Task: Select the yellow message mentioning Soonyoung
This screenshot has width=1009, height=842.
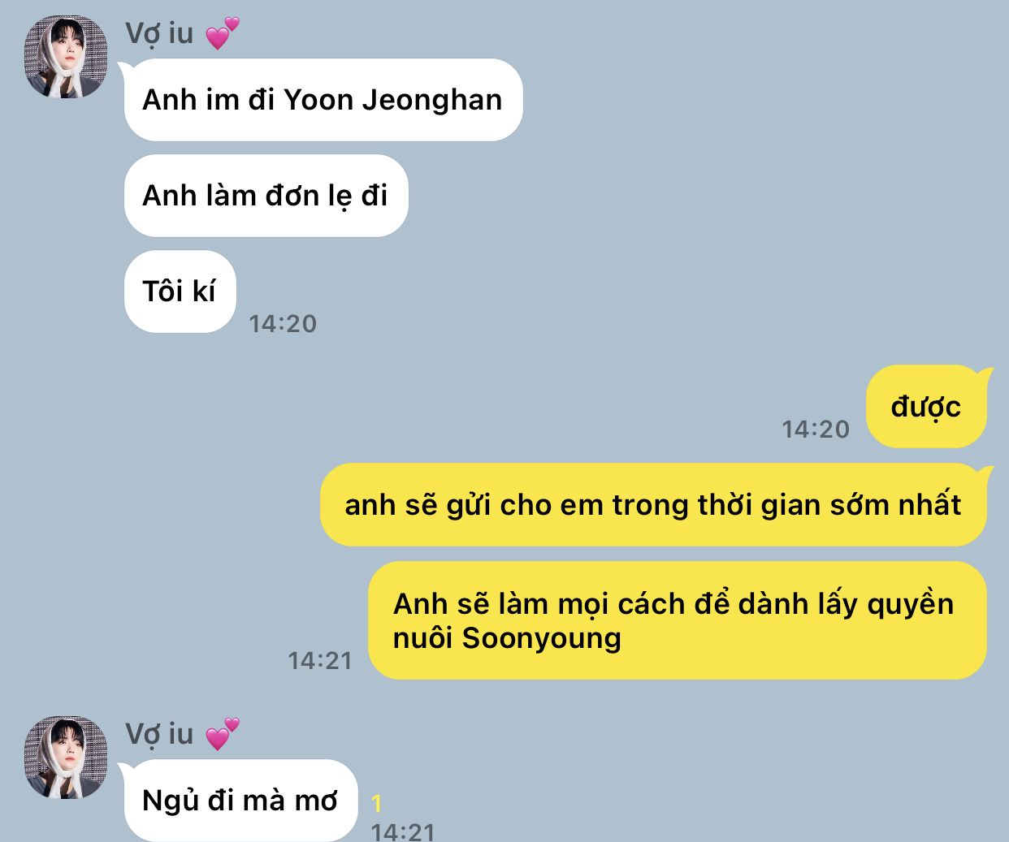Action: 678,620
